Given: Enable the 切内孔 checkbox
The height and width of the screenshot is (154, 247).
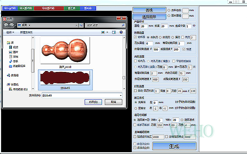Looking at the screenshot, I should pyautogui.click(x=135, y=61).
